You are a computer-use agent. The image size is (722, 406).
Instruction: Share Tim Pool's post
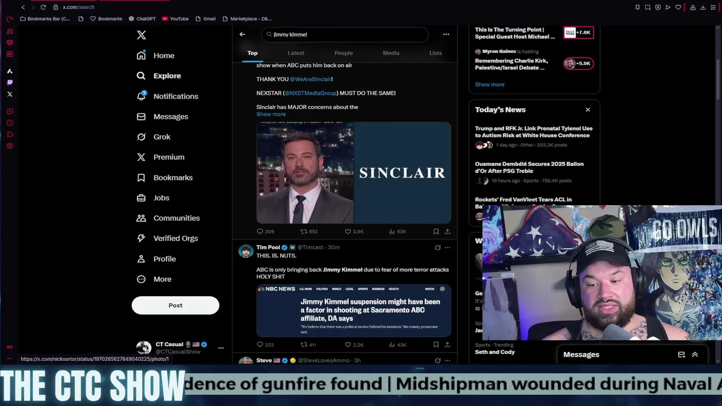point(447,345)
